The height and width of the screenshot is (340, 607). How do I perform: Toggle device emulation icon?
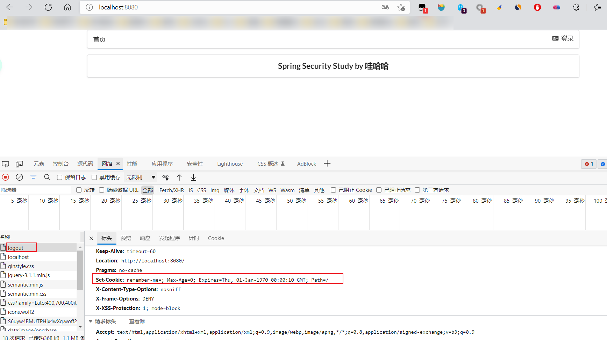(x=20, y=164)
